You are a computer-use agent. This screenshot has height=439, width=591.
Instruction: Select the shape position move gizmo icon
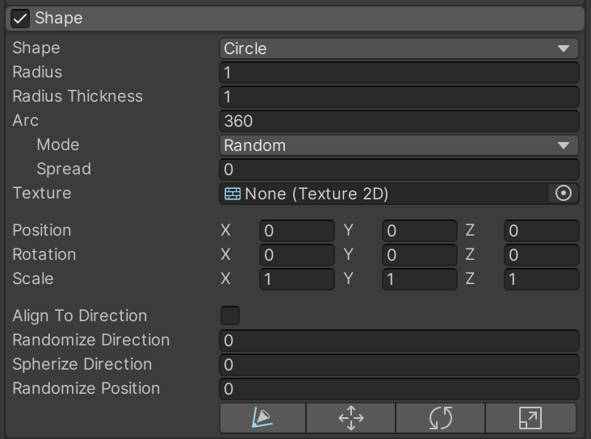tap(351, 418)
